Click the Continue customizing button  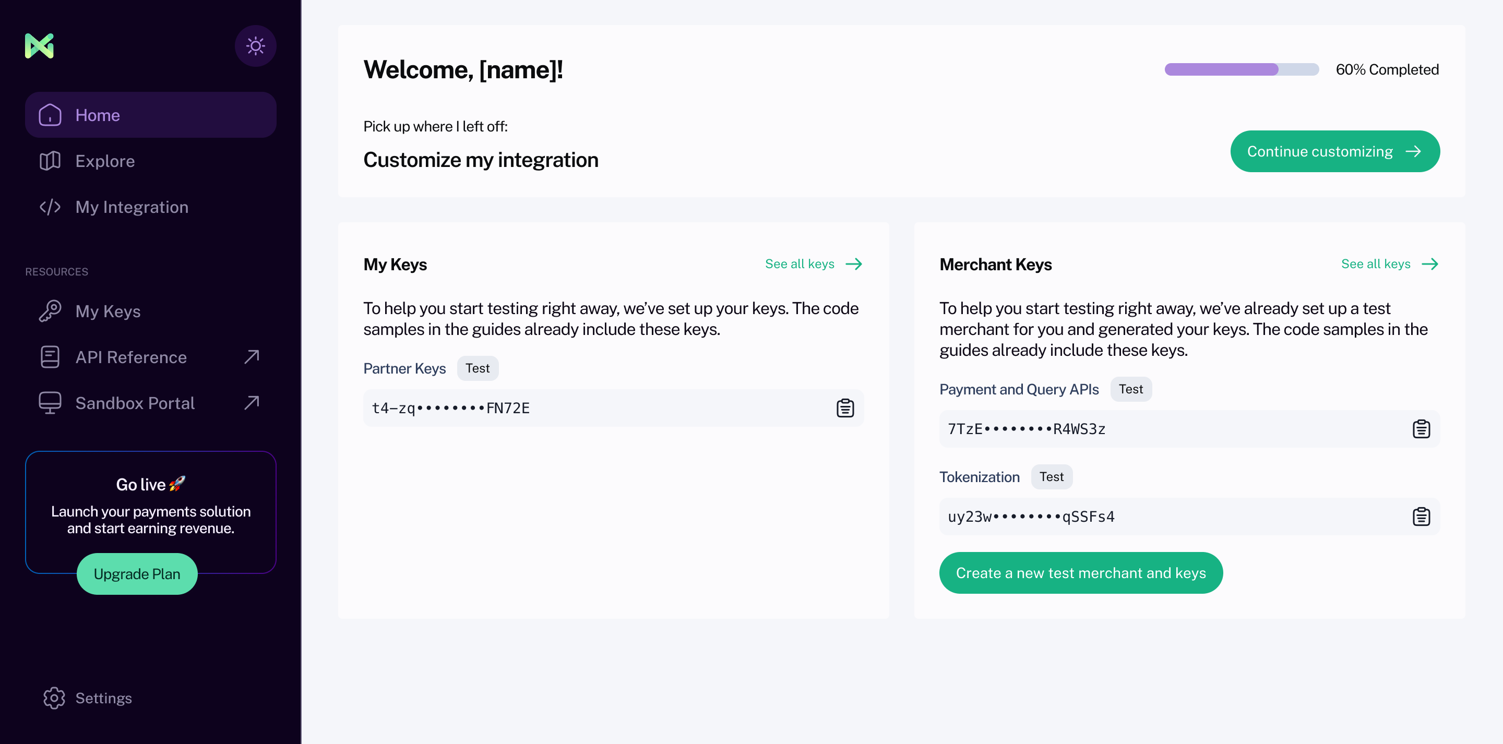[x=1335, y=151]
